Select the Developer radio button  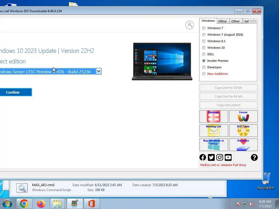coord(204,67)
